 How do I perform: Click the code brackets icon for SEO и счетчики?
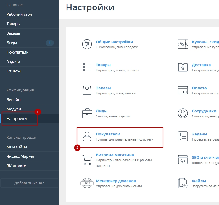point(183,160)
